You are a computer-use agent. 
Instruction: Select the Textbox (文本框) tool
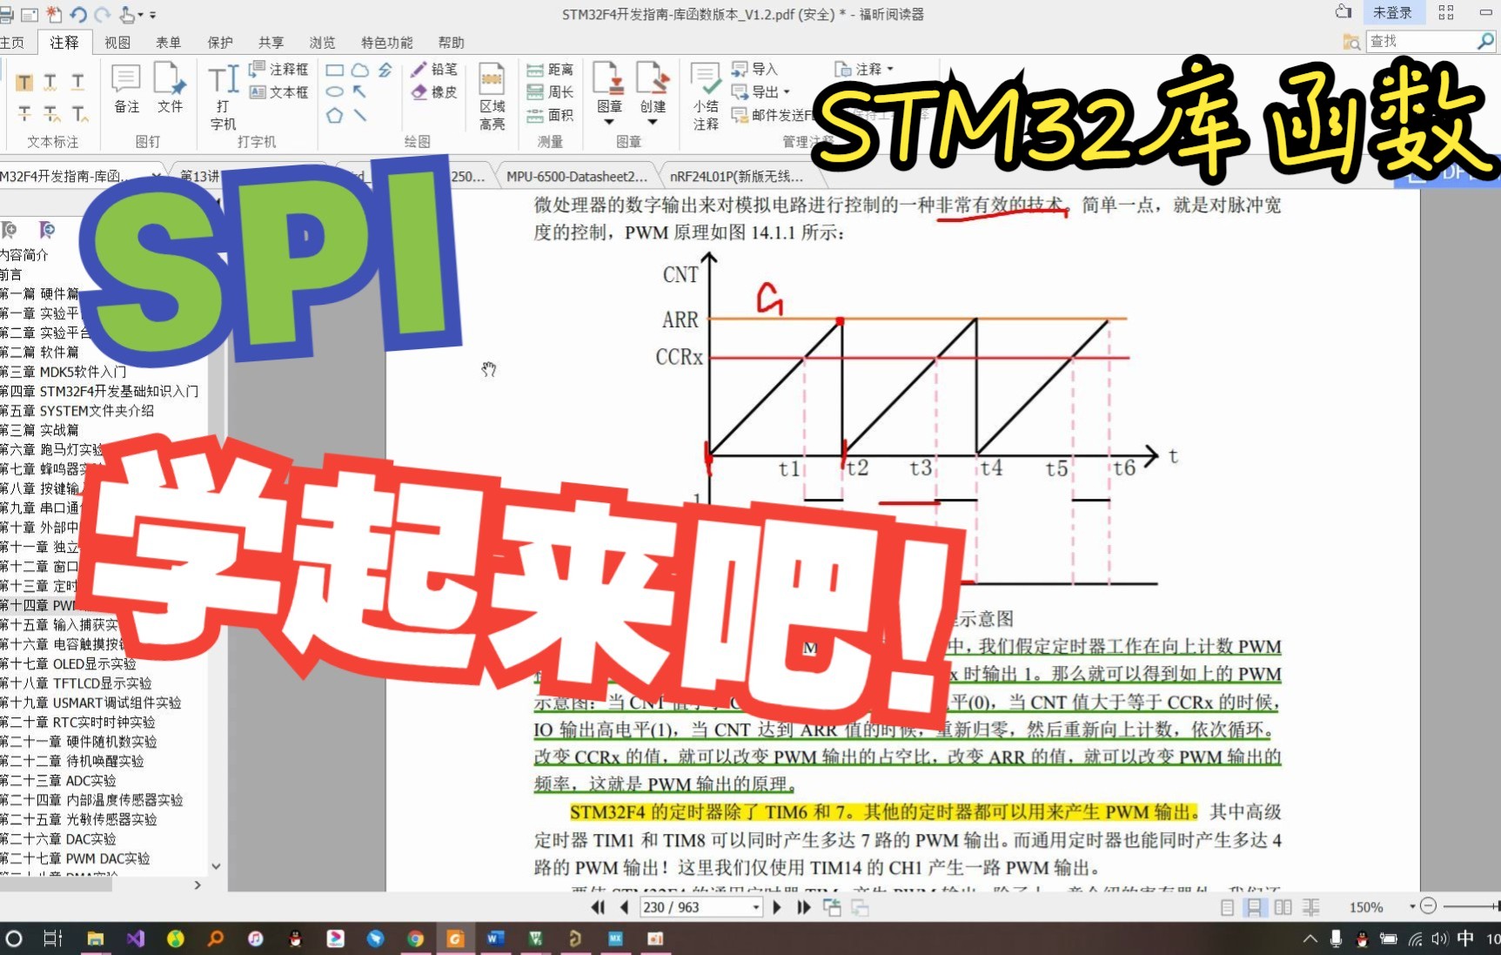click(278, 91)
